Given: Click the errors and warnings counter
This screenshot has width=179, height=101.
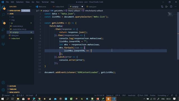Looking at the screenshot, I should (x=20, y=95).
